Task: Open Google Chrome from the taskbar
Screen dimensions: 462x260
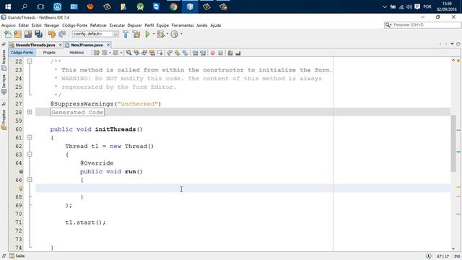Action: [x=173, y=6]
